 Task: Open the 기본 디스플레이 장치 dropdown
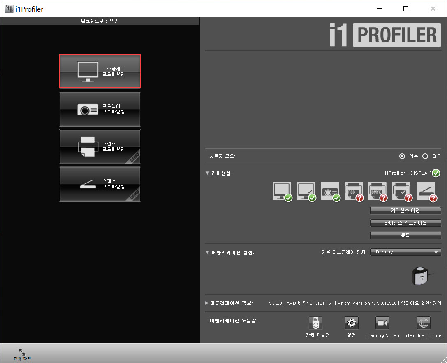tap(405, 252)
